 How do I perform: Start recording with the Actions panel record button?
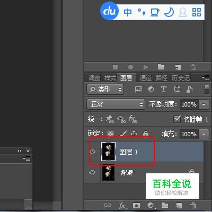point(130,67)
